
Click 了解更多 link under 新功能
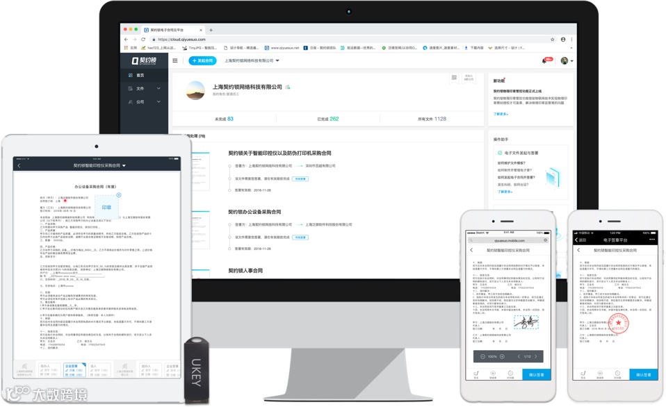[501, 114]
